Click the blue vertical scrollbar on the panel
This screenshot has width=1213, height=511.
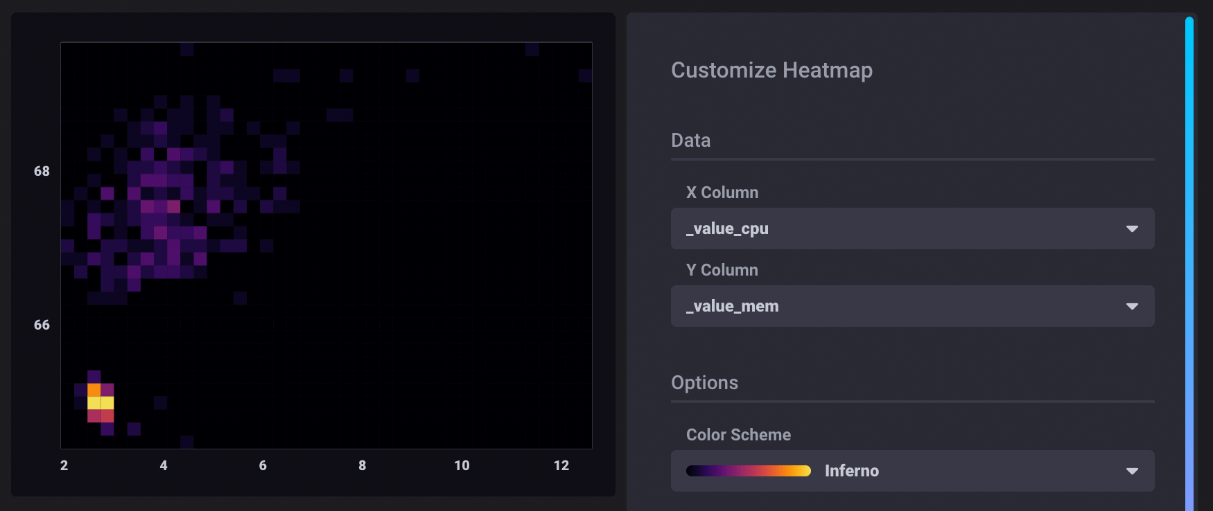pos(1189,263)
